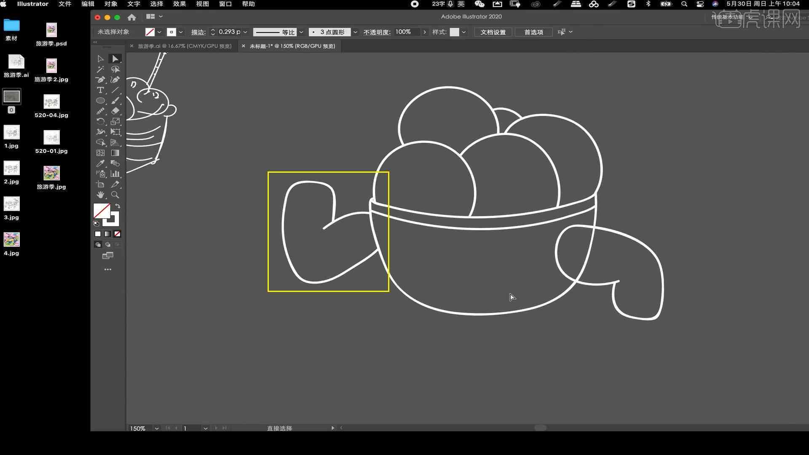Select the Curvature tool
The width and height of the screenshot is (809, 455).
tap(115, 80)
